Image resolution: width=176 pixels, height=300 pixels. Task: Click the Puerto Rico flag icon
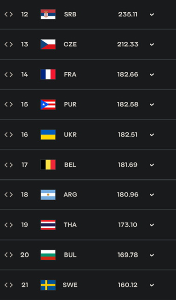coord(48,105)
